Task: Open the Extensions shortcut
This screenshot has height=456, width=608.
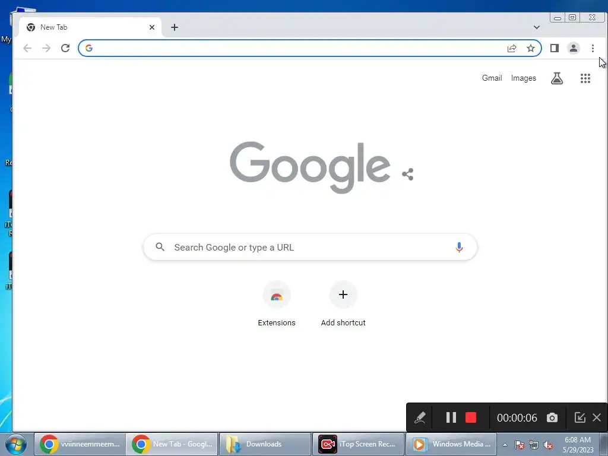Action: [x=277, y=305]
